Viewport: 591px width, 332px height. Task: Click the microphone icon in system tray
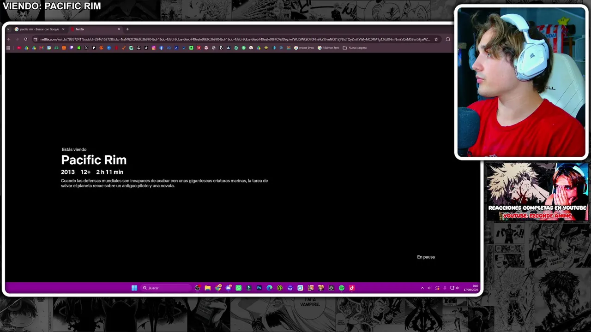click(x=445, y=288)
